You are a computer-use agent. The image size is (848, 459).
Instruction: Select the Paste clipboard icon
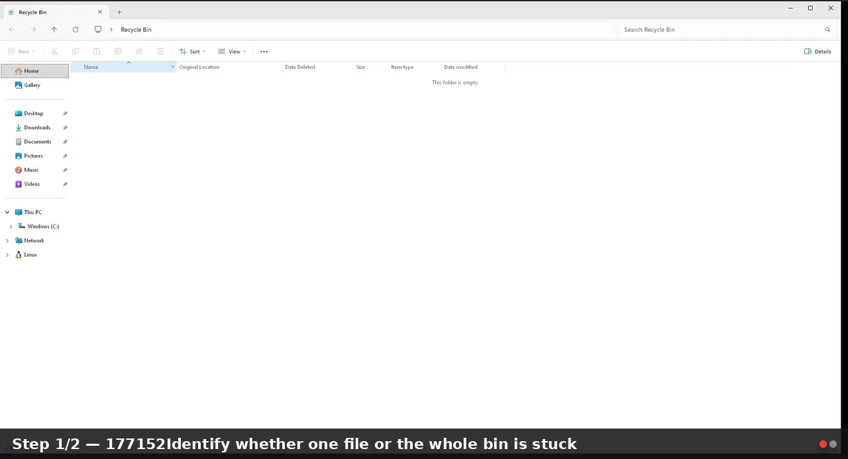click(97, 52)
